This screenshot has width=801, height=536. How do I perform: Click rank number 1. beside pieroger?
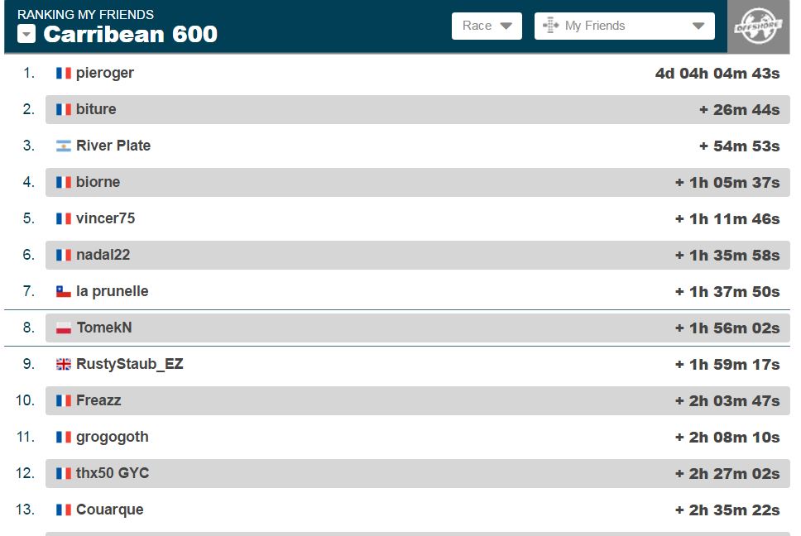(29, 73)
